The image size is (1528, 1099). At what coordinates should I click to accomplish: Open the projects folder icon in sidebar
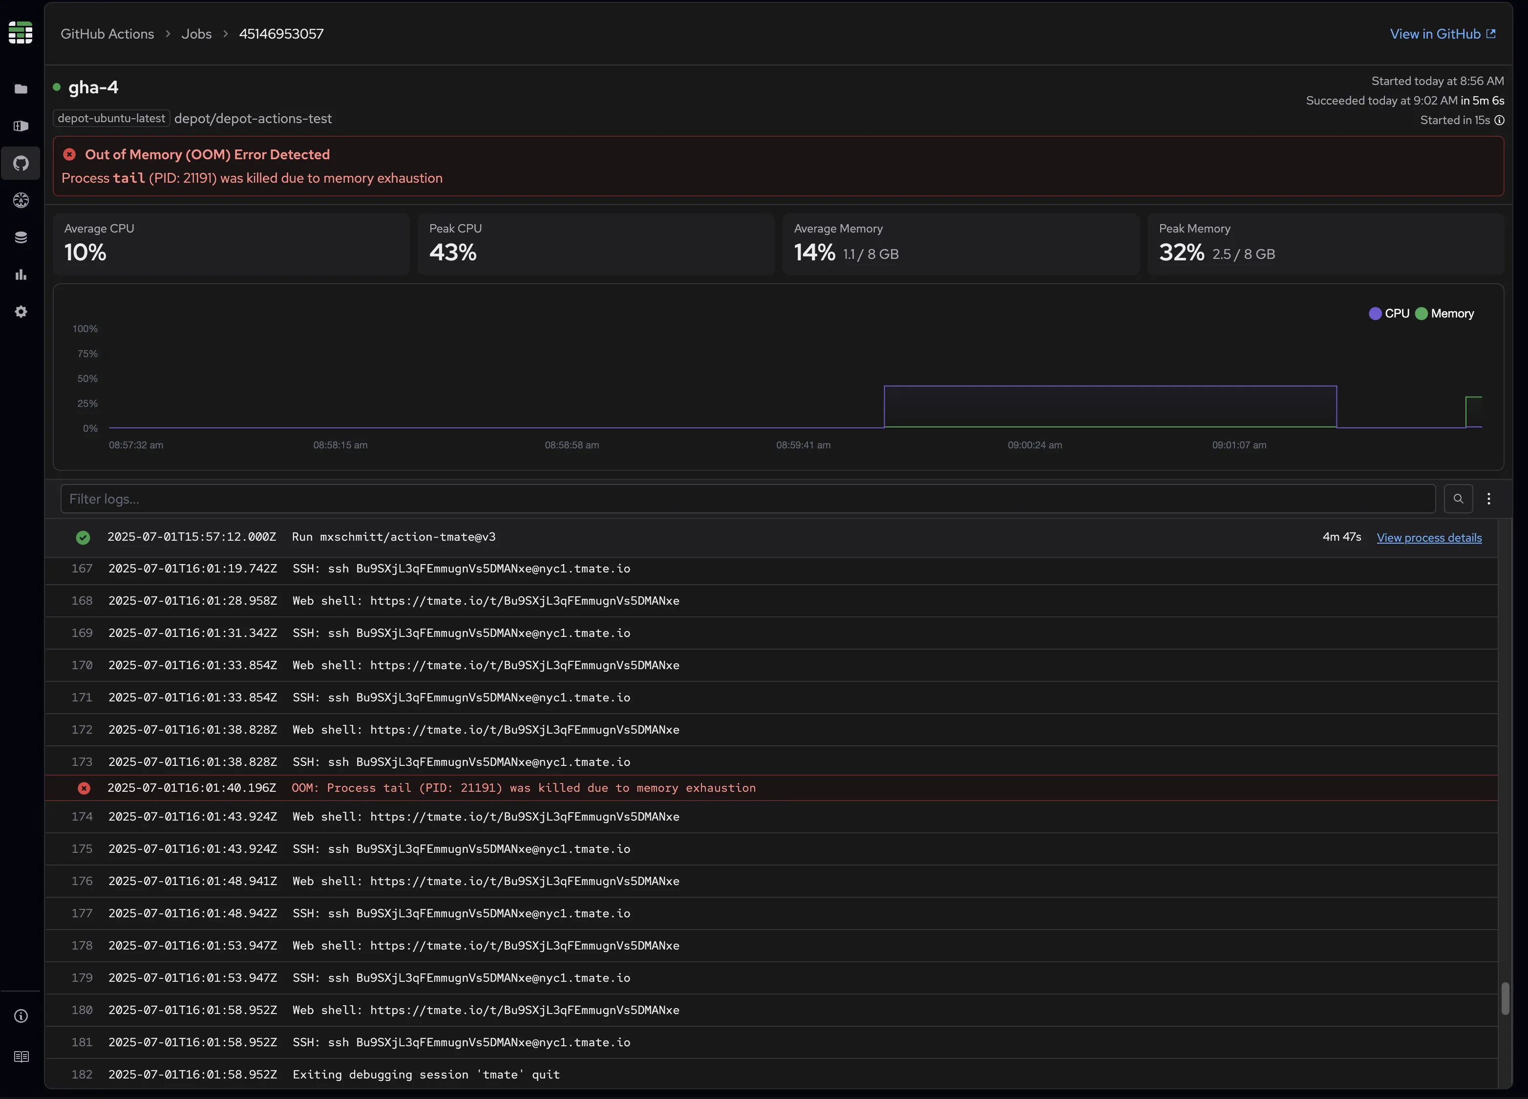tap(21, 88)
